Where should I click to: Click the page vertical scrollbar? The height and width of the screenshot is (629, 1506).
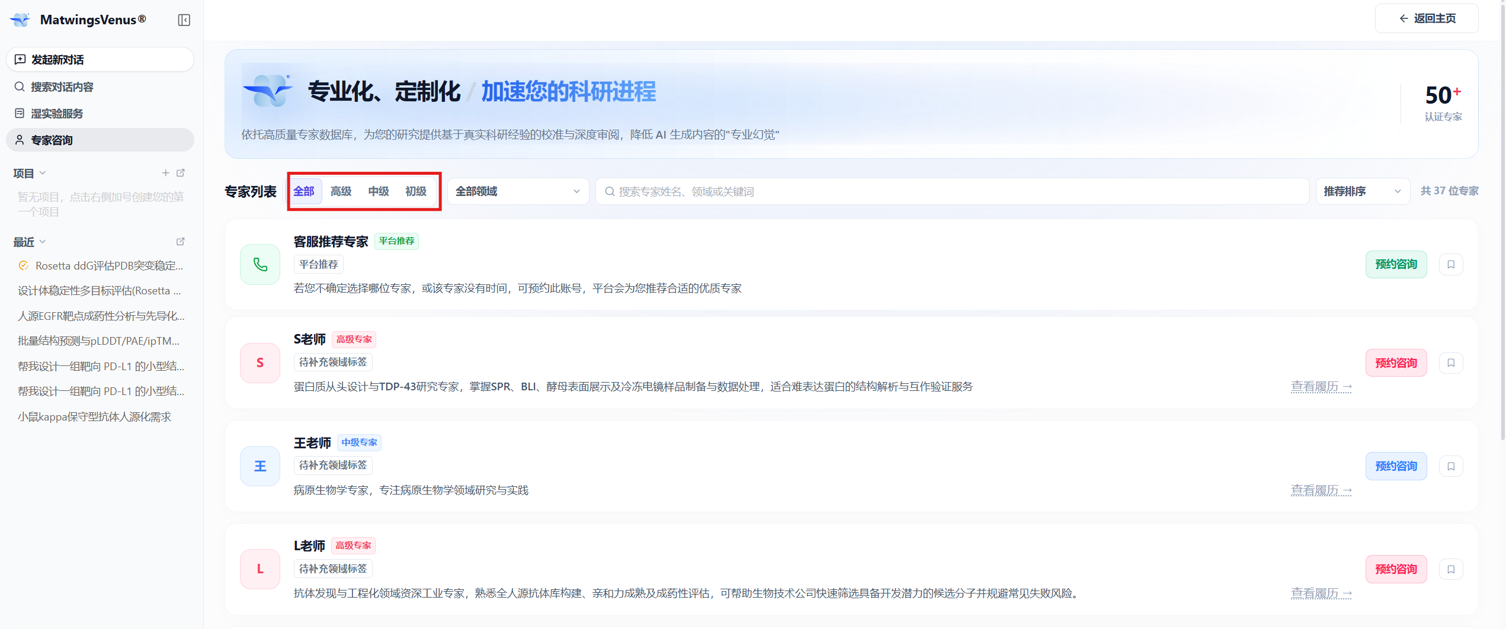1502,222
